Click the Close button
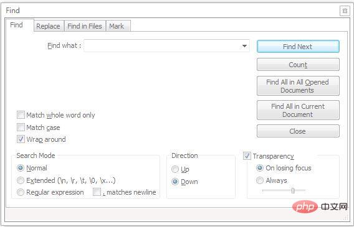354x227 pixels. [x=298, y=131]
